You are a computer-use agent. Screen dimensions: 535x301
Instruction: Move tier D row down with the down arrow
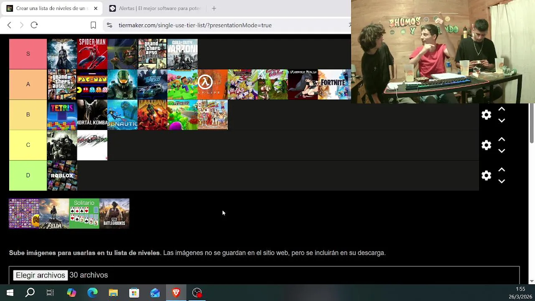click(x=502, y=181)
